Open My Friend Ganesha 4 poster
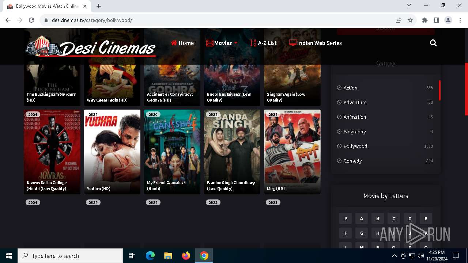Screen dimensions: 468x263 (x=172, y=152)
